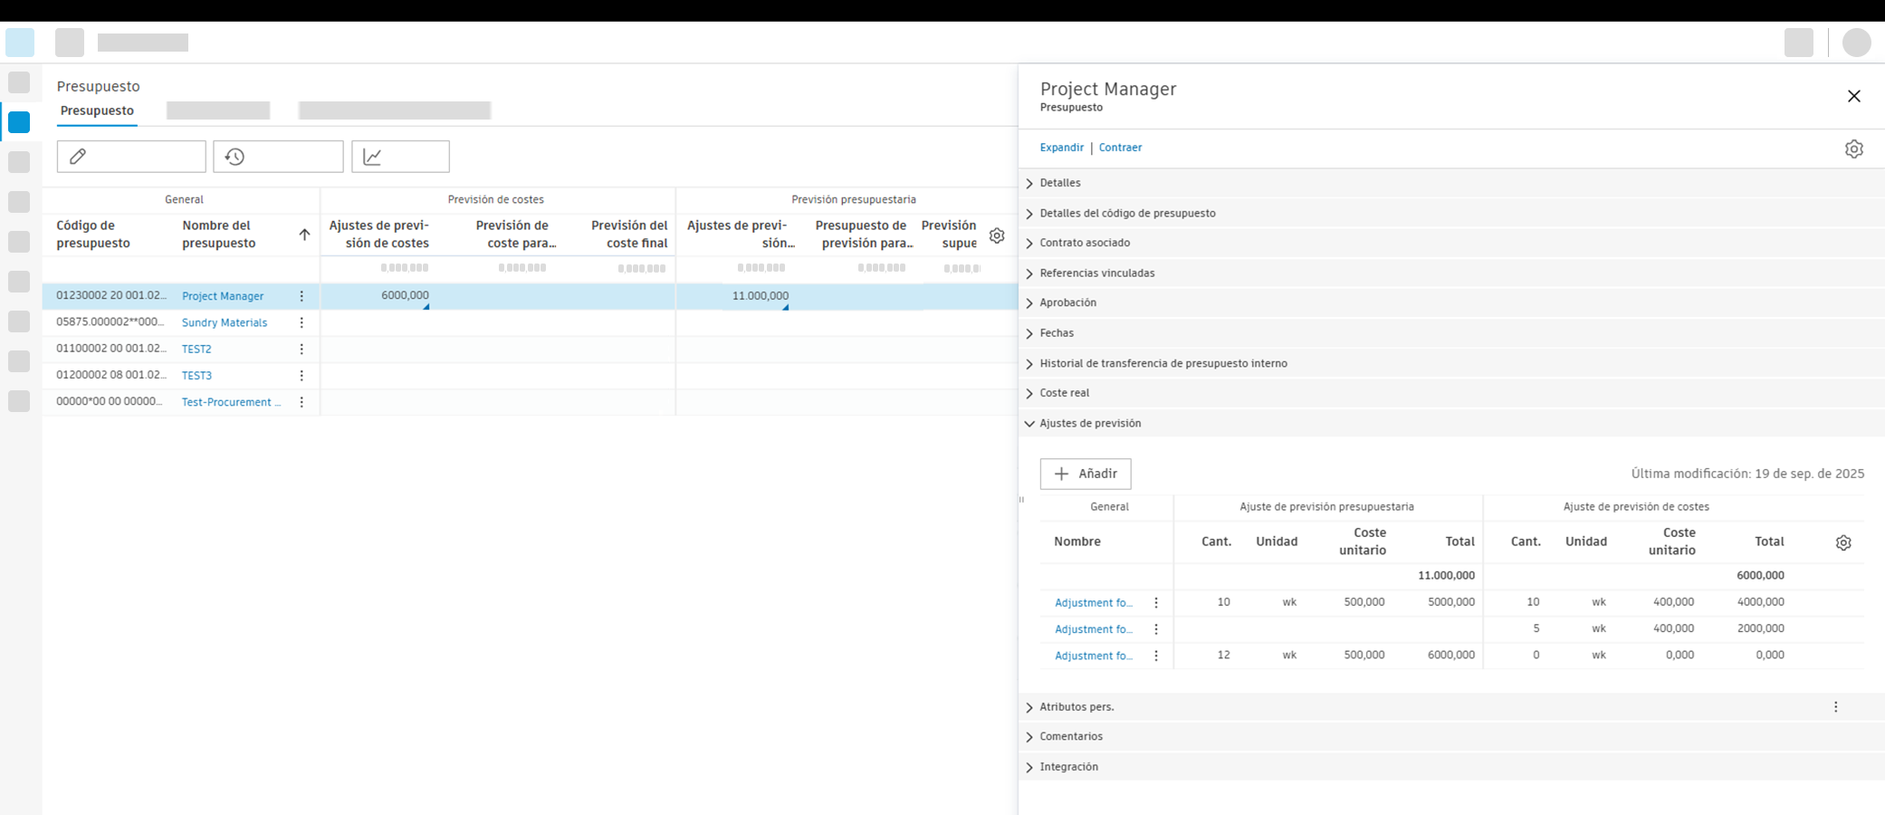Click the 2000,000 cost adjustment total
Viewport: 1885px width, 815px height.
pyautogui.click(x=1760, y=628)
